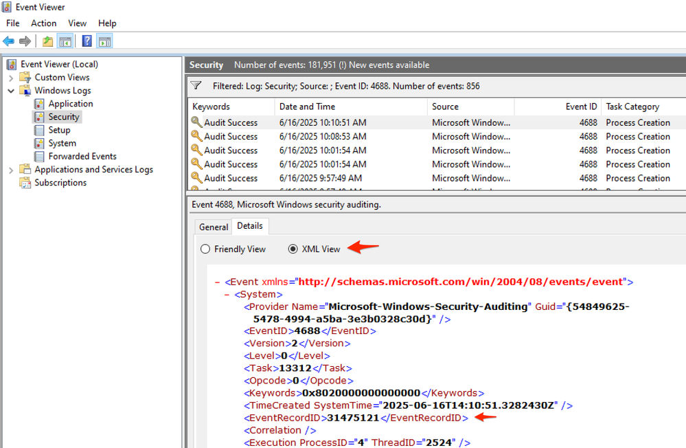Select the XML View radio button
This screenshot has width=686, height=448.
coord(293,249)
